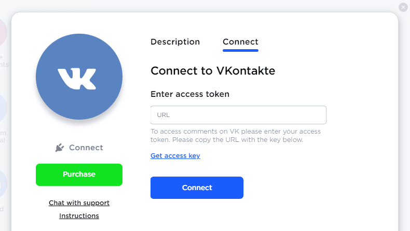The width and height of the screenshot is (410, 231).
Task: Click the pink circle behind the dialog
Action: click(3, 32)
